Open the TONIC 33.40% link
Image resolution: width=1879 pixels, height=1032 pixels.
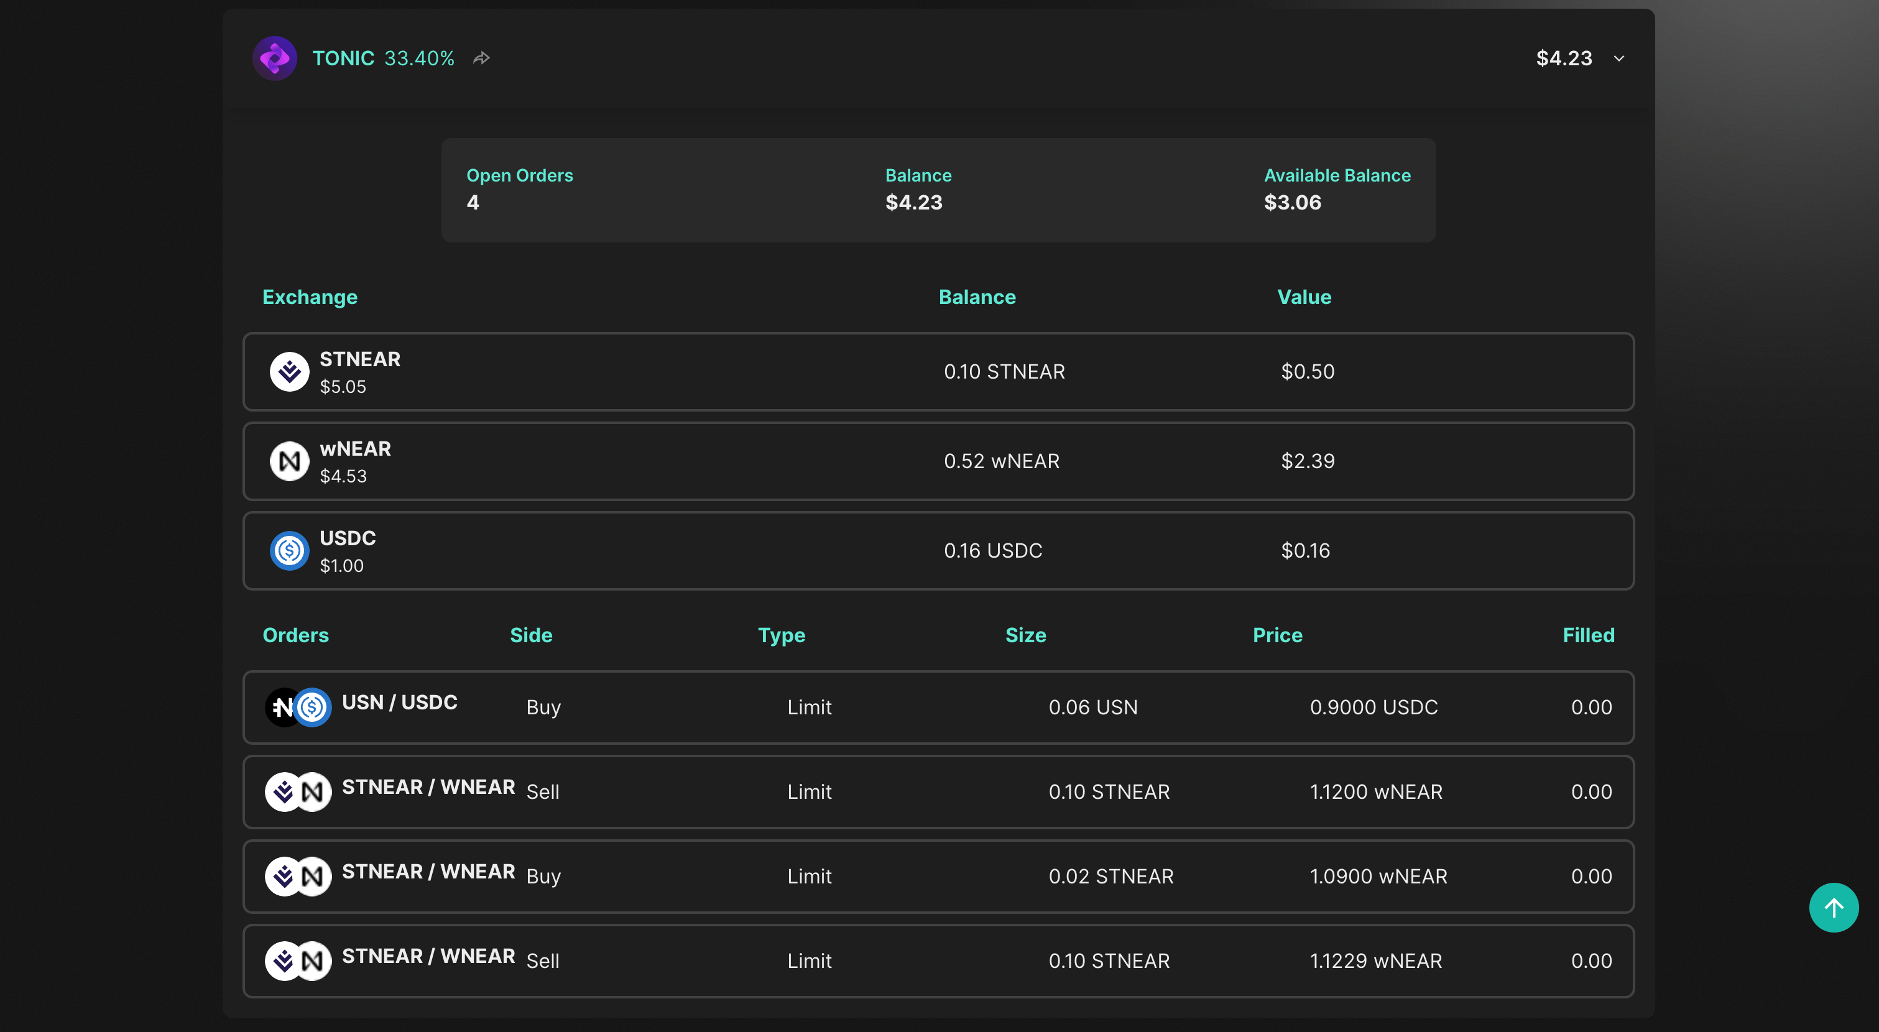click(383, 58)
